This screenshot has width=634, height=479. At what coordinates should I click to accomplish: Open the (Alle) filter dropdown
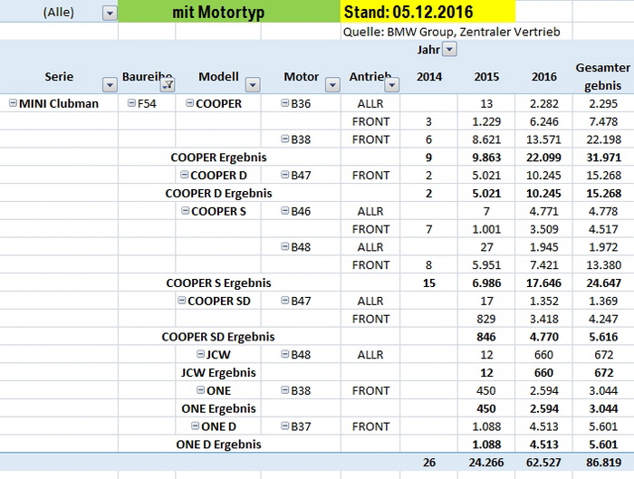[110, 14]
